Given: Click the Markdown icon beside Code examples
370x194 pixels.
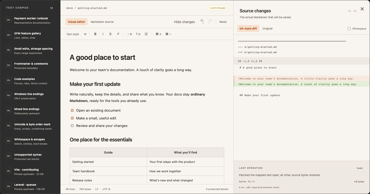Looking at the screenshot, I should point(9,80).
